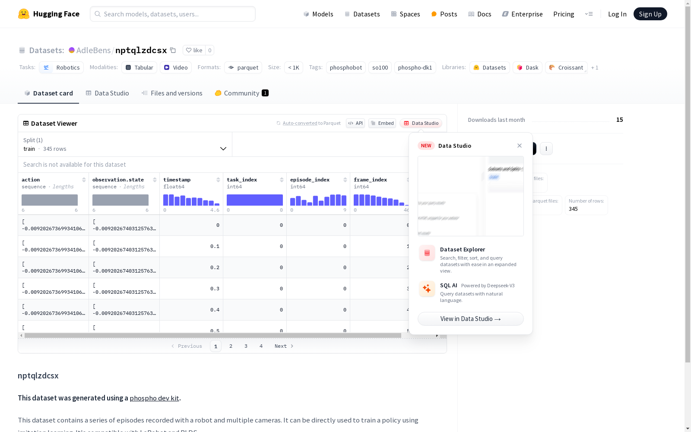Select the Dask library tag
691x432 pixels.
[528, 67]
